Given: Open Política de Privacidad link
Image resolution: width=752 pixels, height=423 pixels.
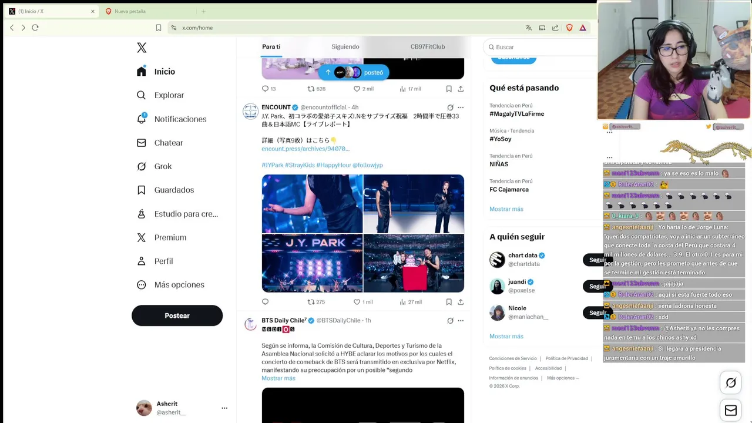Looking at the screenshot, I should tap(566, 358).
